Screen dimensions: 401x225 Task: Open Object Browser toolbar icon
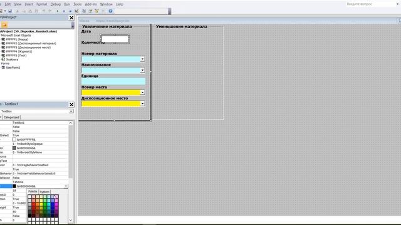[x=96, y=11]
